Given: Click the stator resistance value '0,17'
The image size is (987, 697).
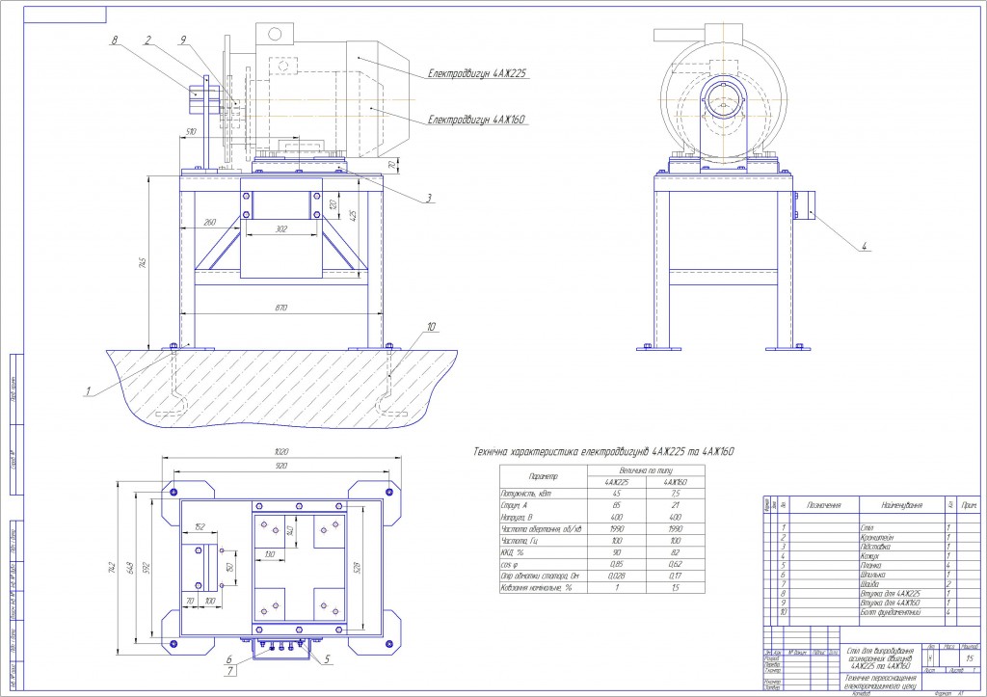Looking at the screenshot, I should click(x=676, y=576).
